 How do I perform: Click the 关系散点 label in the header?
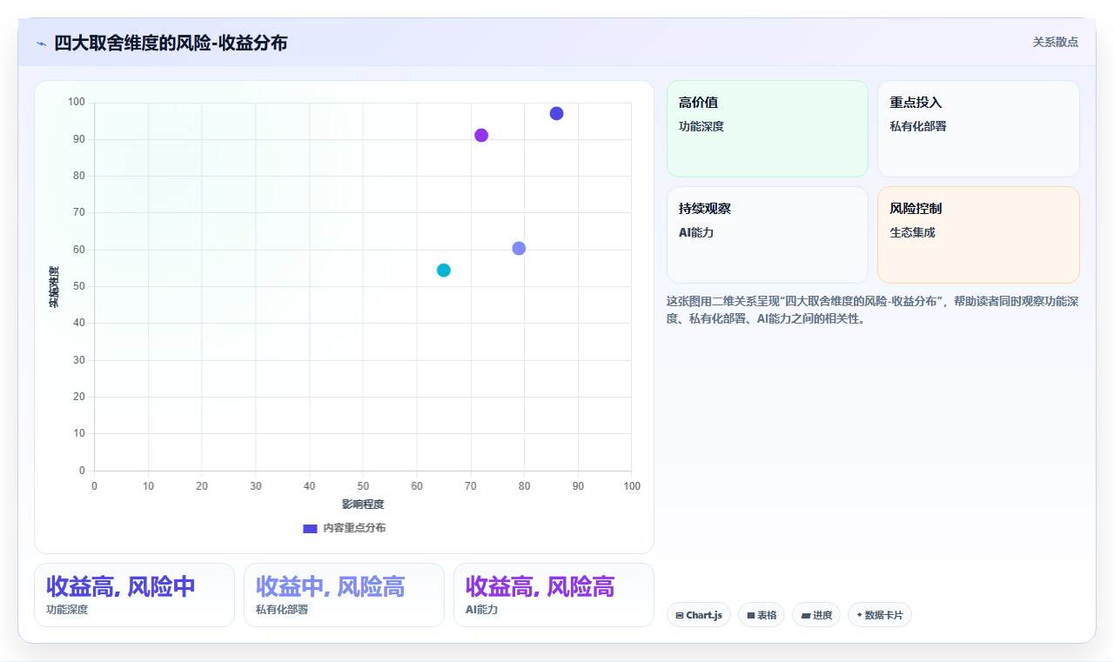pyautogui.click(x=1055, y=42)
